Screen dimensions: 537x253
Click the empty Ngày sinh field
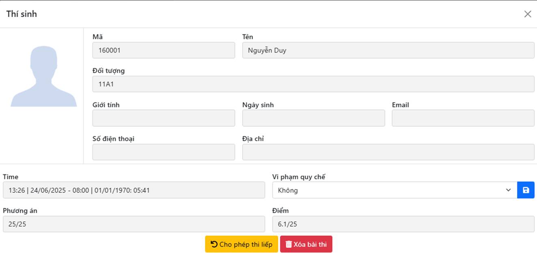pyautogui.click(x=314, y=118)
